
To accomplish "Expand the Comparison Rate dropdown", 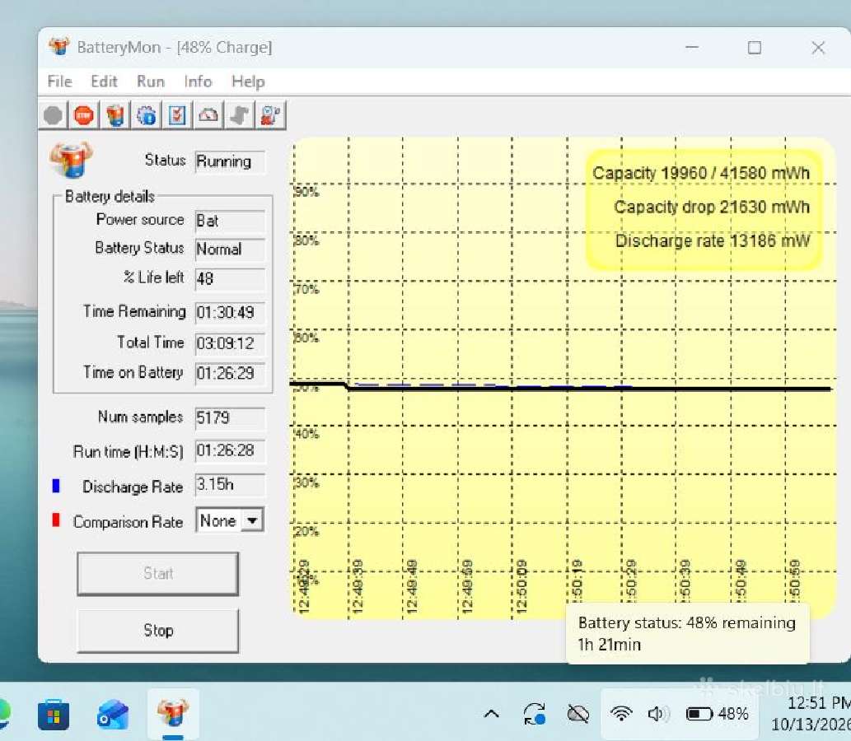I will pos(252,521).
